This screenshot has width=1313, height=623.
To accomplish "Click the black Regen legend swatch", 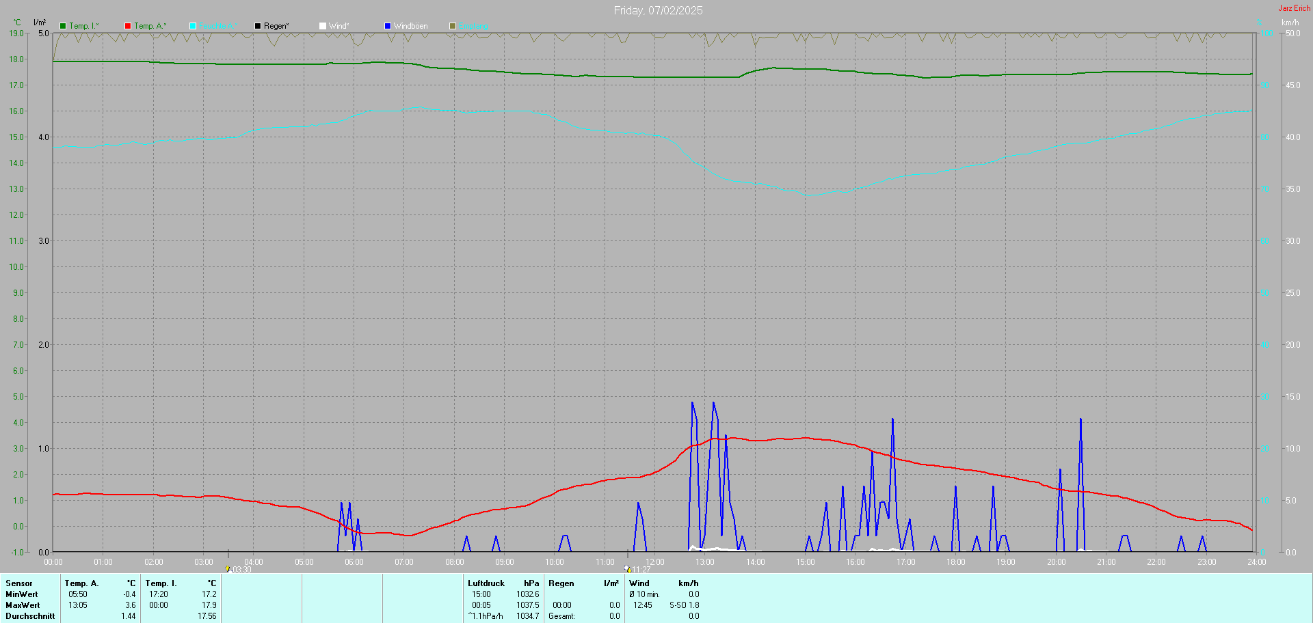I will (258, 26).
